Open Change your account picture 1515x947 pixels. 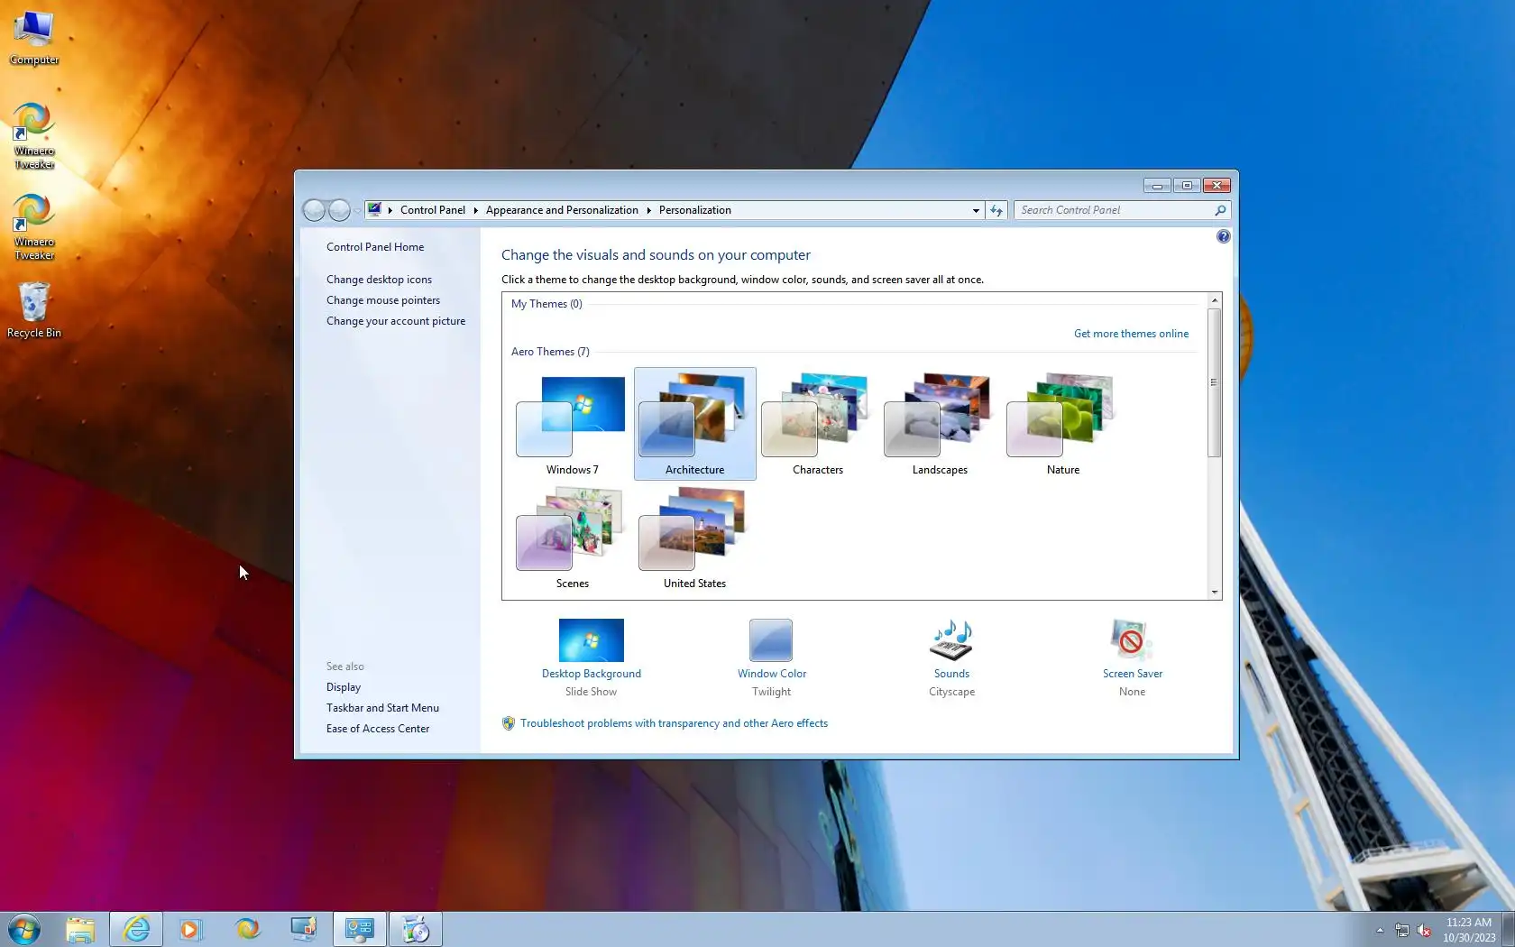pyautogui.click(x=396, y=321)
